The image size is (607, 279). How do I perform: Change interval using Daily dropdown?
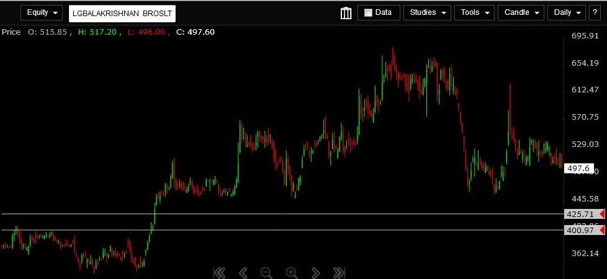pyautogui.click(x=567, y=12)
